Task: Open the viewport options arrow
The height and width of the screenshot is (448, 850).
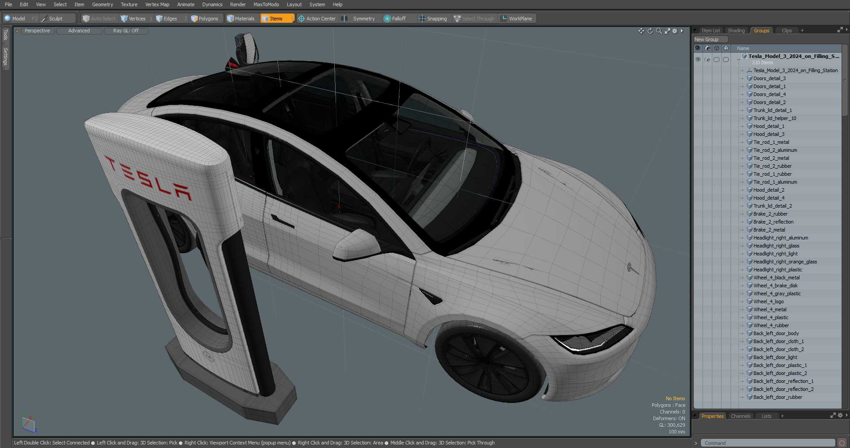Action: pos(682,31)
